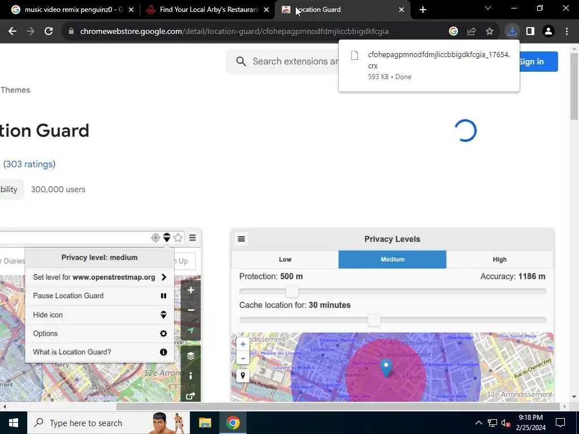Click the Sign in button

538,62
